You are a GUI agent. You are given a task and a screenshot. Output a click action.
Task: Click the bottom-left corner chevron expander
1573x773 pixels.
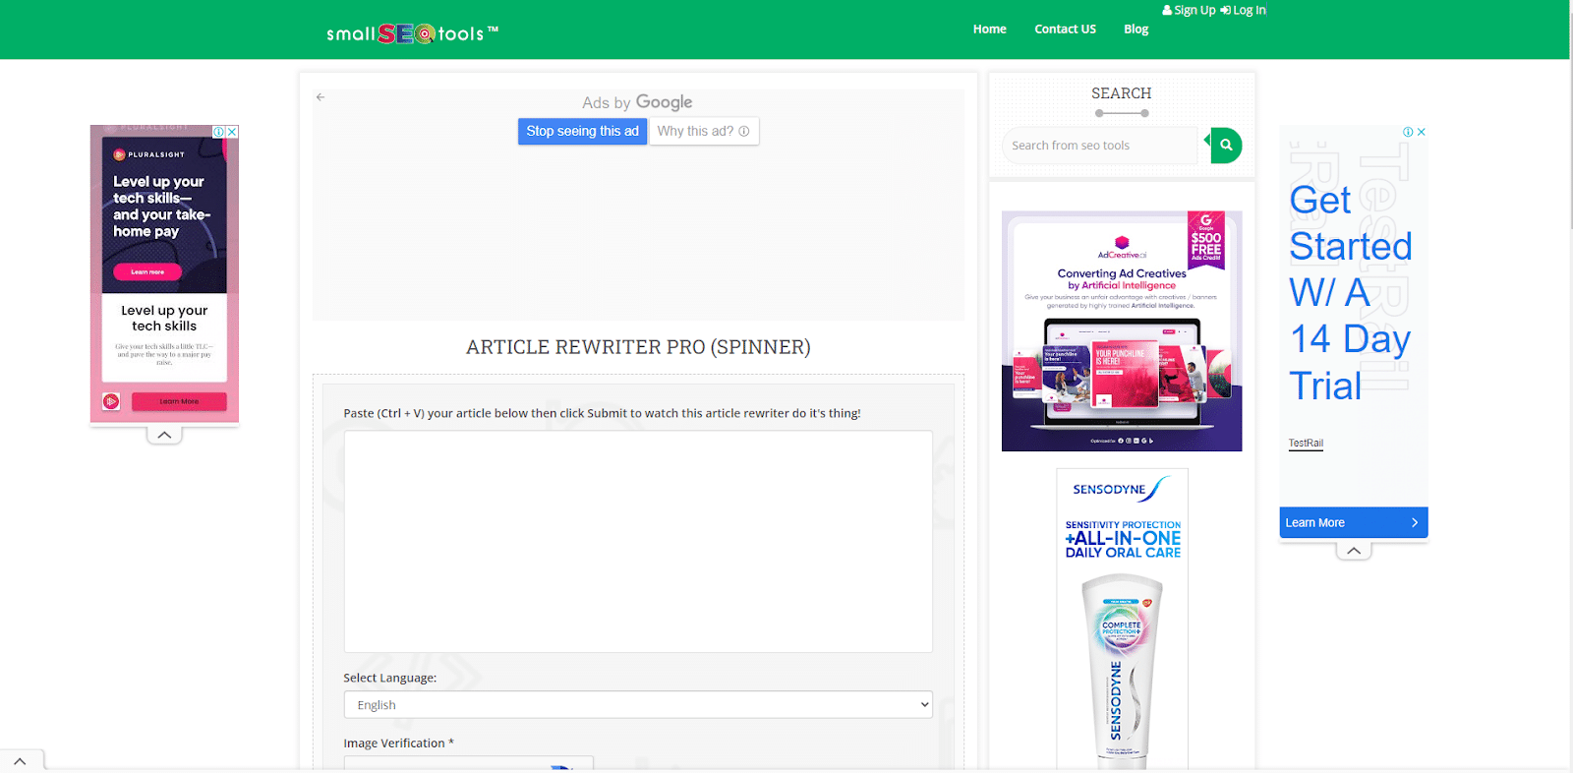[x=20, y=761]
